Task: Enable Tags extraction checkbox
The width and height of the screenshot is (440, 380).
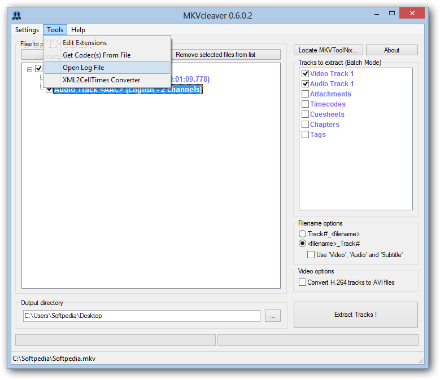Action: tap(305, 134)
